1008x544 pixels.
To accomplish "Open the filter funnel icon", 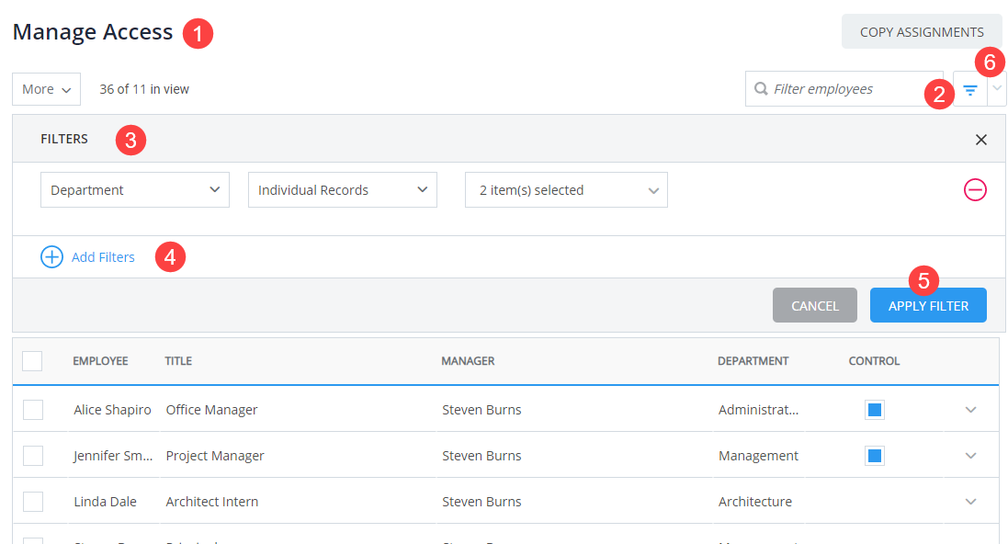I will pos(970,88).
